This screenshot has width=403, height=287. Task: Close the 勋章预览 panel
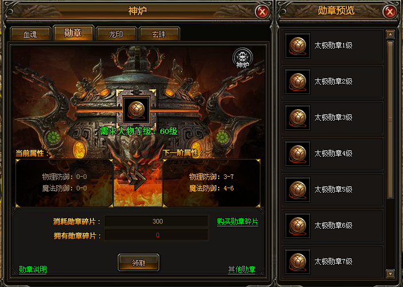390,11
